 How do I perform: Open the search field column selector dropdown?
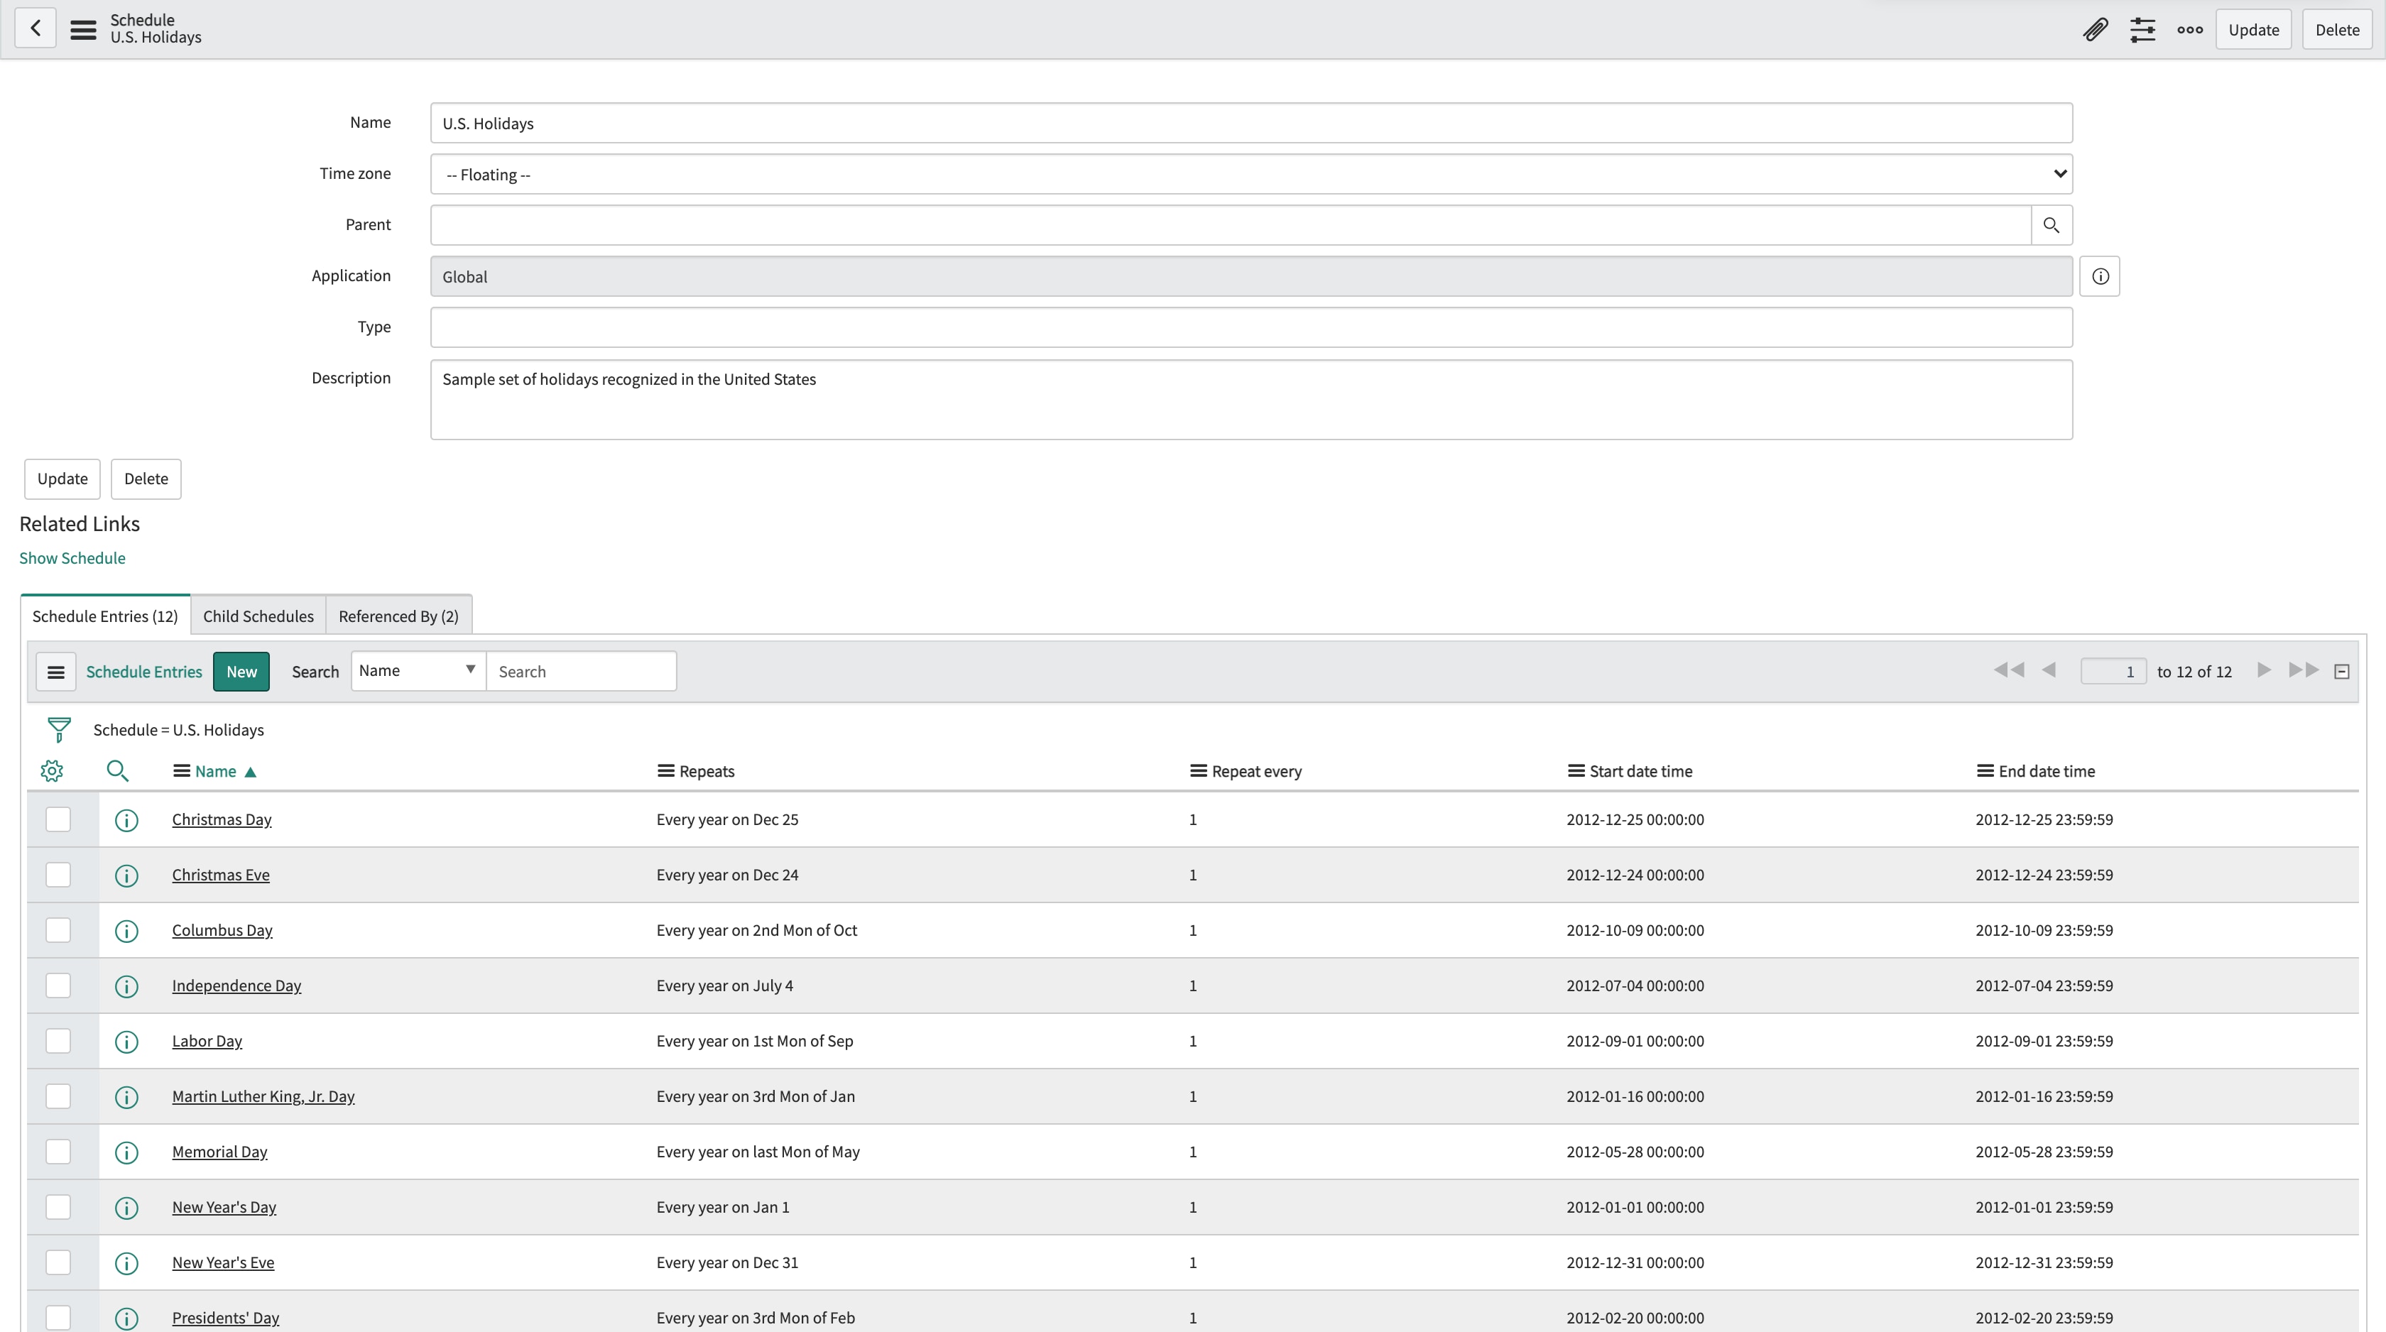pyautogui.click(x=418, y=670)
